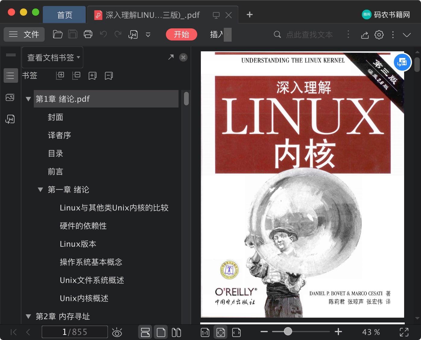Toggle fit page zoom
The image size is (421, 340).
click(x=221, y=332)
